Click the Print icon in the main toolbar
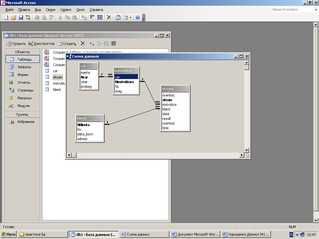Image resolution: width=319 pixels, height=239 pixels. 37,17
